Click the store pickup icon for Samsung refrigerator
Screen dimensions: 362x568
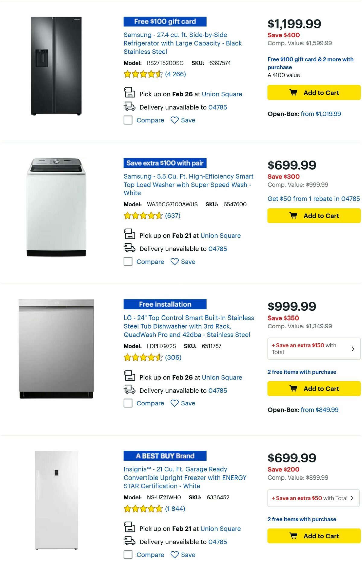129,94
